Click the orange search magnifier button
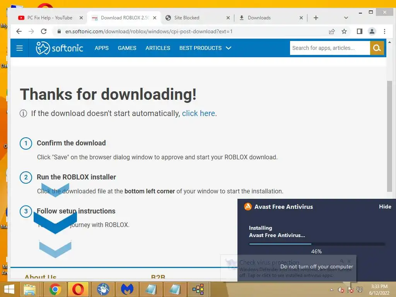Image resolution: width=396 pixels, height=297 pixels. pos(377,48)
